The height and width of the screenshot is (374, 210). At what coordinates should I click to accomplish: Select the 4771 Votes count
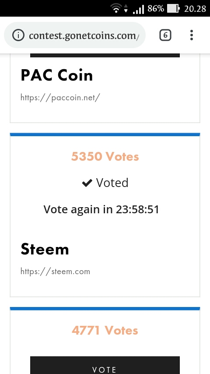[x=105, y=330]
